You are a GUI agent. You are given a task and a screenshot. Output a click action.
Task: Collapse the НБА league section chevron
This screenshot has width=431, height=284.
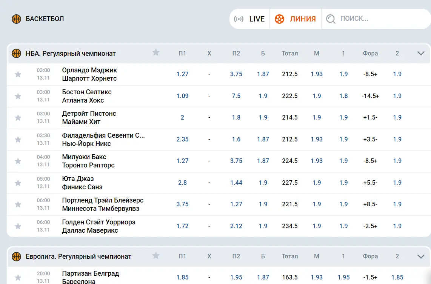421,53
